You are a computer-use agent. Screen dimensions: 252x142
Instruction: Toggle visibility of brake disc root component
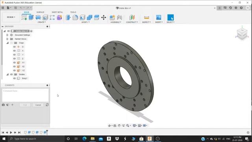[x=9, y=31]
